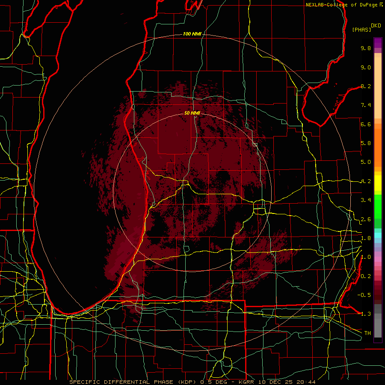Click the 4.2 legend value
385x385 pixels.
pos(366,181)
